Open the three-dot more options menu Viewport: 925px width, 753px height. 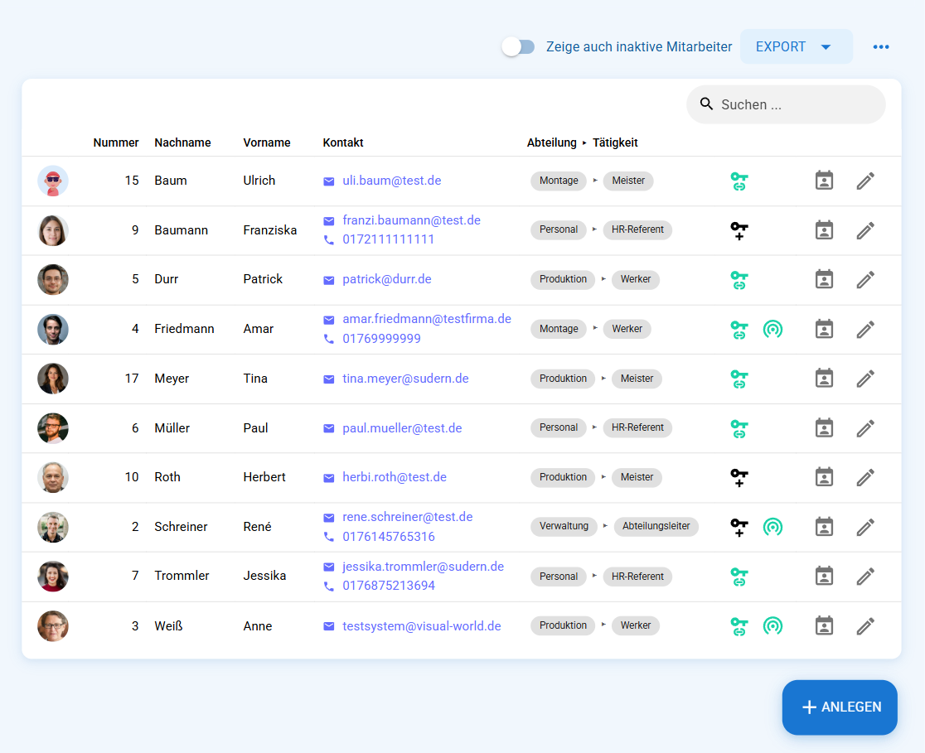pyautogui.click(x=881, y=46)
